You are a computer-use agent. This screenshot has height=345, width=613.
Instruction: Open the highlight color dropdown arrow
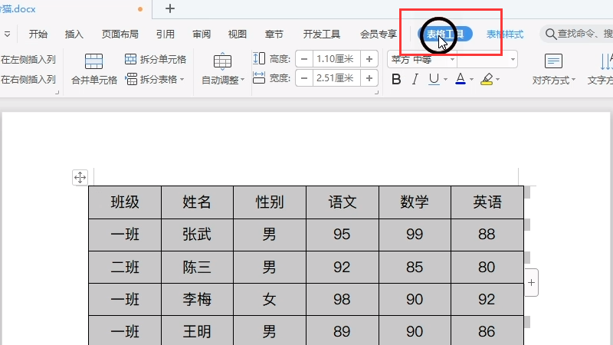pyautogui.click(x=497, y=80)
